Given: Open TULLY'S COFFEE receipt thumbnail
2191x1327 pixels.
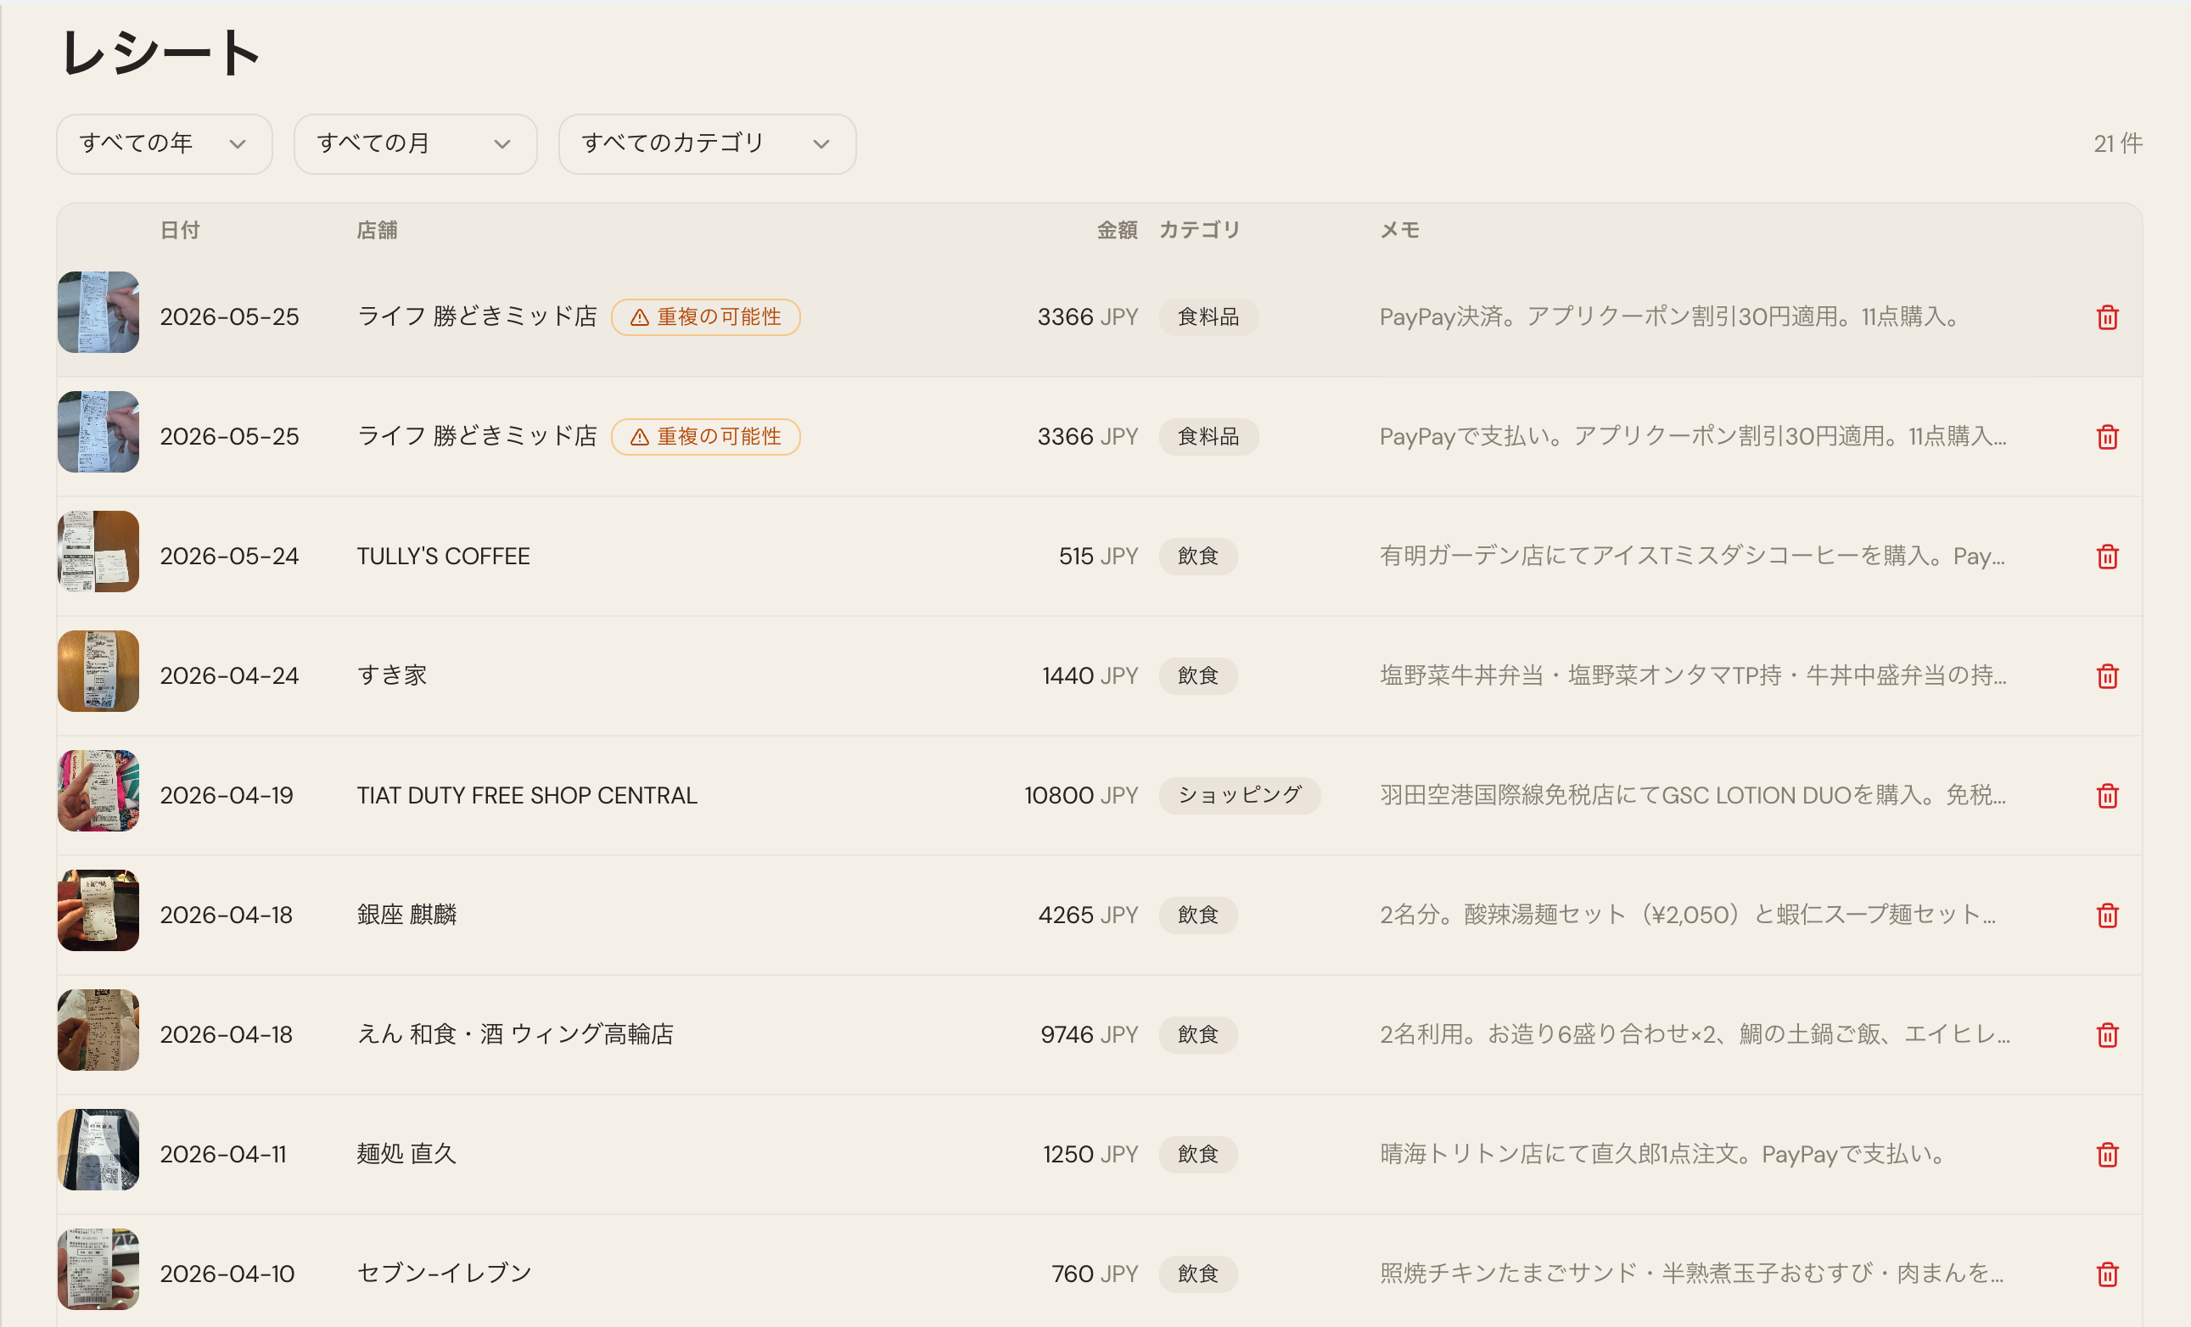Looking at the screenshot, I should pyautogui.click(x=98, y=551).
